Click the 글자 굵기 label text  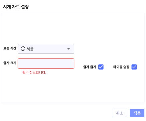click(x=90, y=67)
